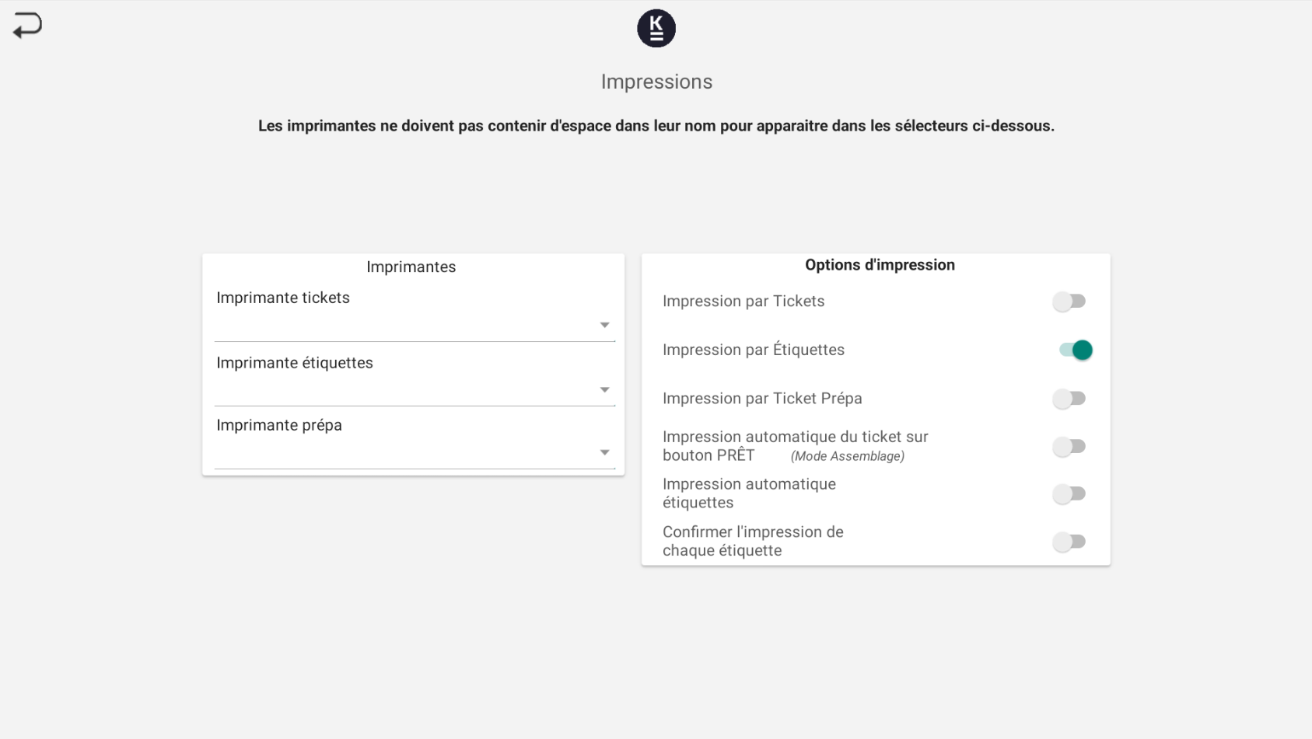This screenshot has width=1312, height=739.
Task: Click the back arrow icon
Action: pos(27,25)
